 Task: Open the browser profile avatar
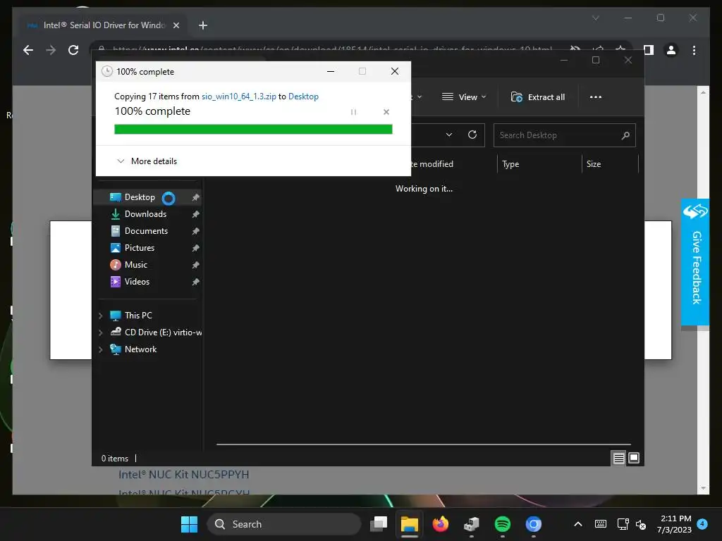(x=671, y=50)
